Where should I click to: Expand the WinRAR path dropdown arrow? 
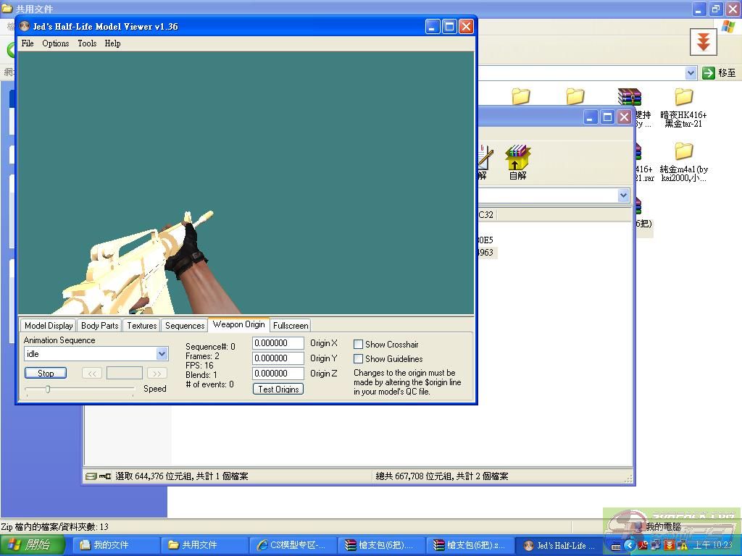623,195
